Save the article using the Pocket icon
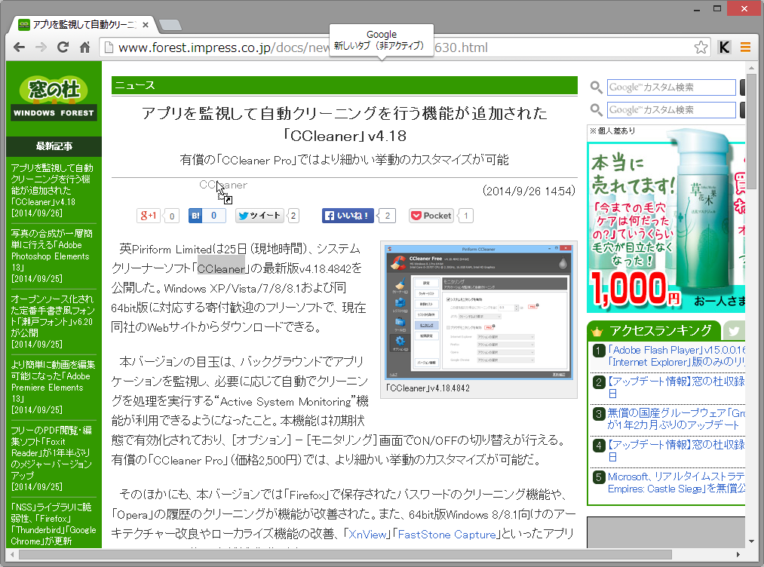 coord(430,215)
